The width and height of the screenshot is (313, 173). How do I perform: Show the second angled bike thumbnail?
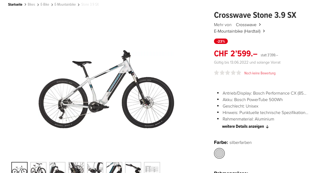pos(38,168)
